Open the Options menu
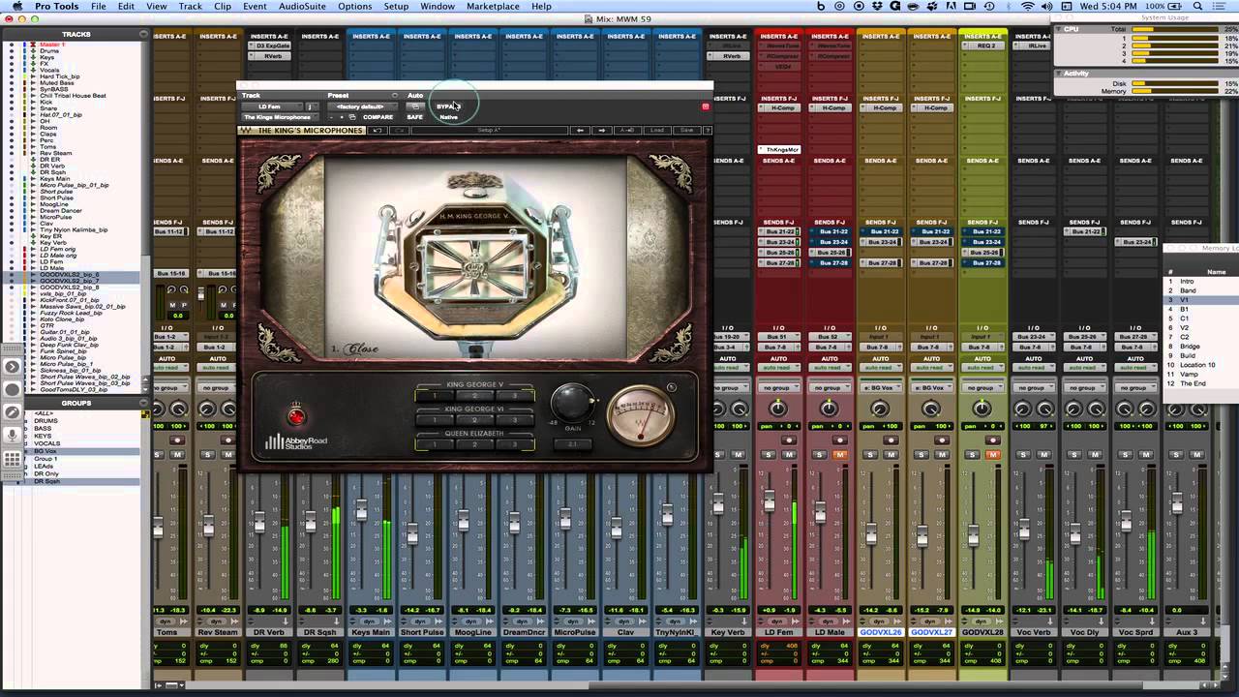 [355, 7]
